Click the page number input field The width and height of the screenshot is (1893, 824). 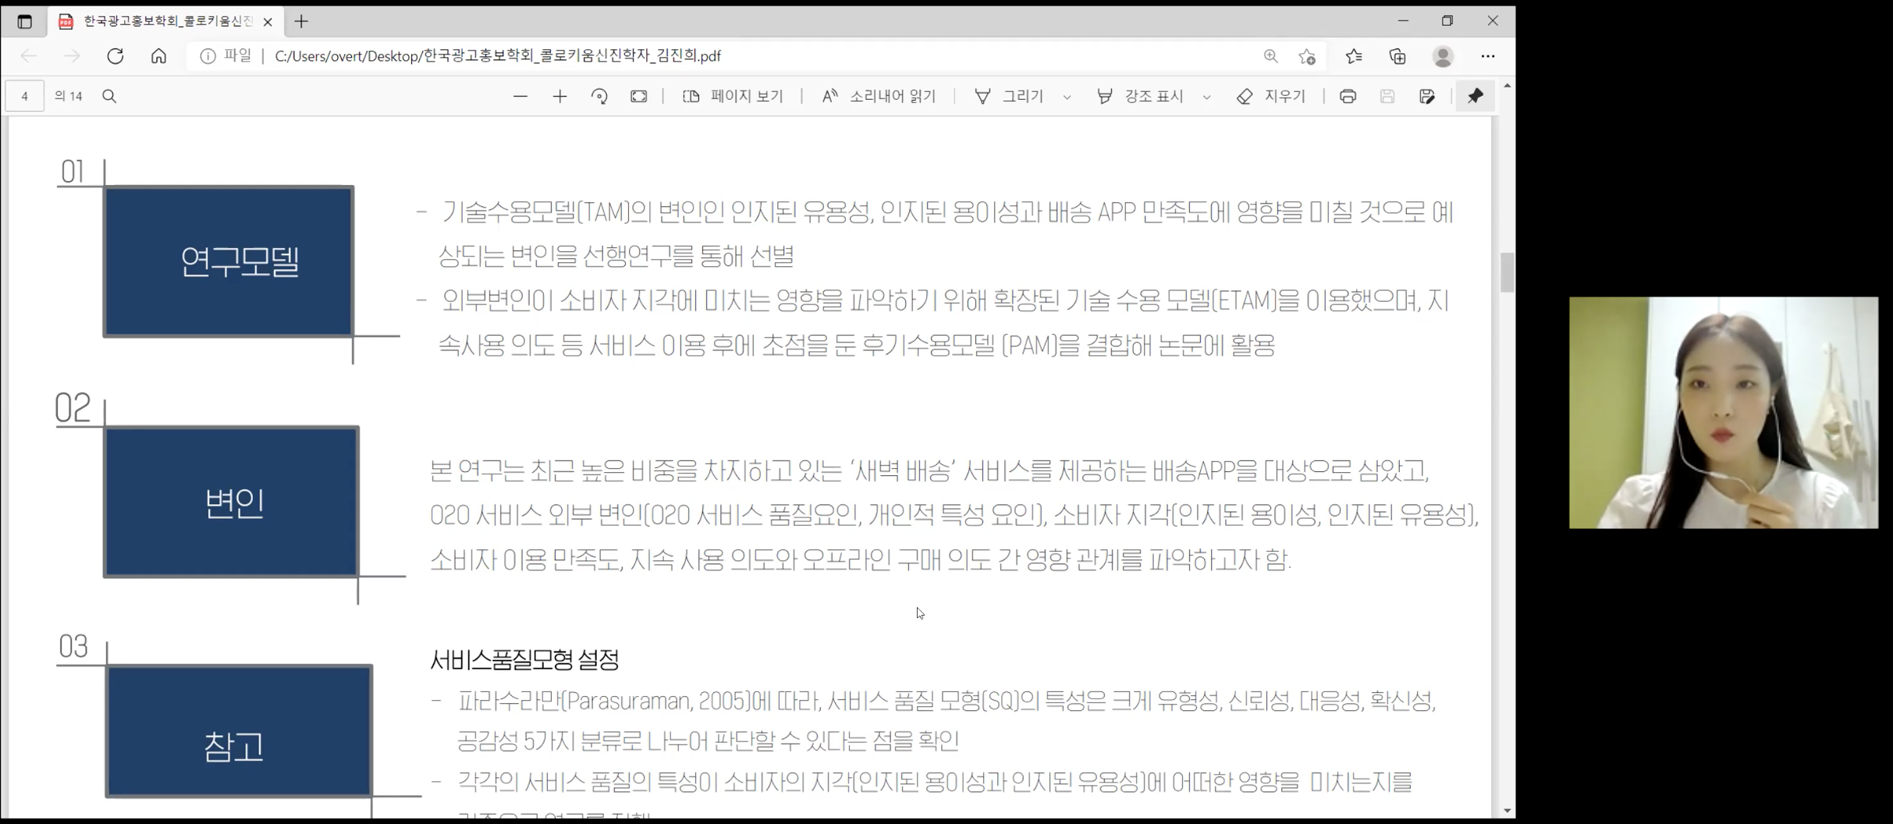(25, 96)
